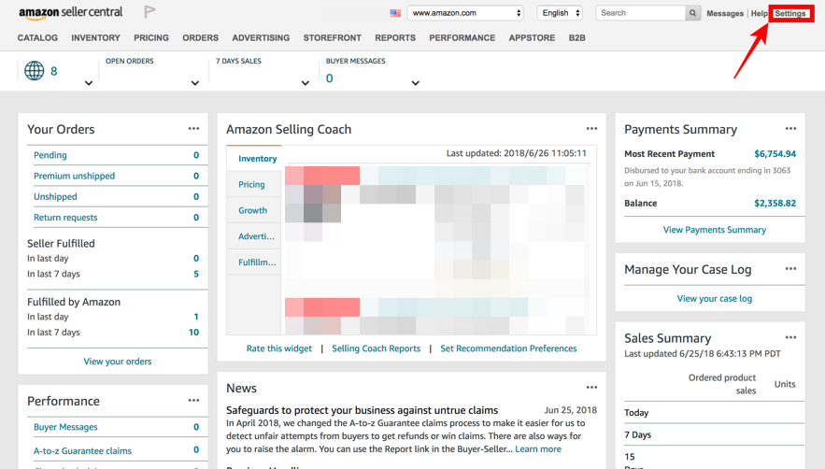Open Unshipped orders link
This screenshot has height=469, width=825.
[x=55, y=197]
